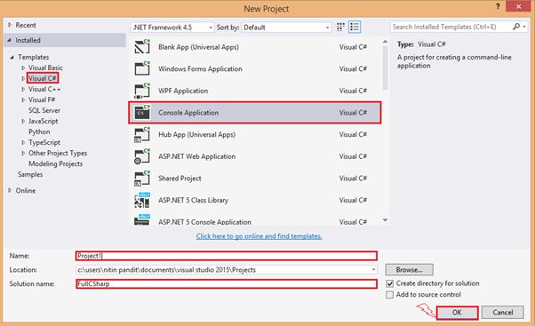Toggle Create directory for solution checkbox
The height and width of the screenshot is (326, 535).
click(x=389, y=283)
